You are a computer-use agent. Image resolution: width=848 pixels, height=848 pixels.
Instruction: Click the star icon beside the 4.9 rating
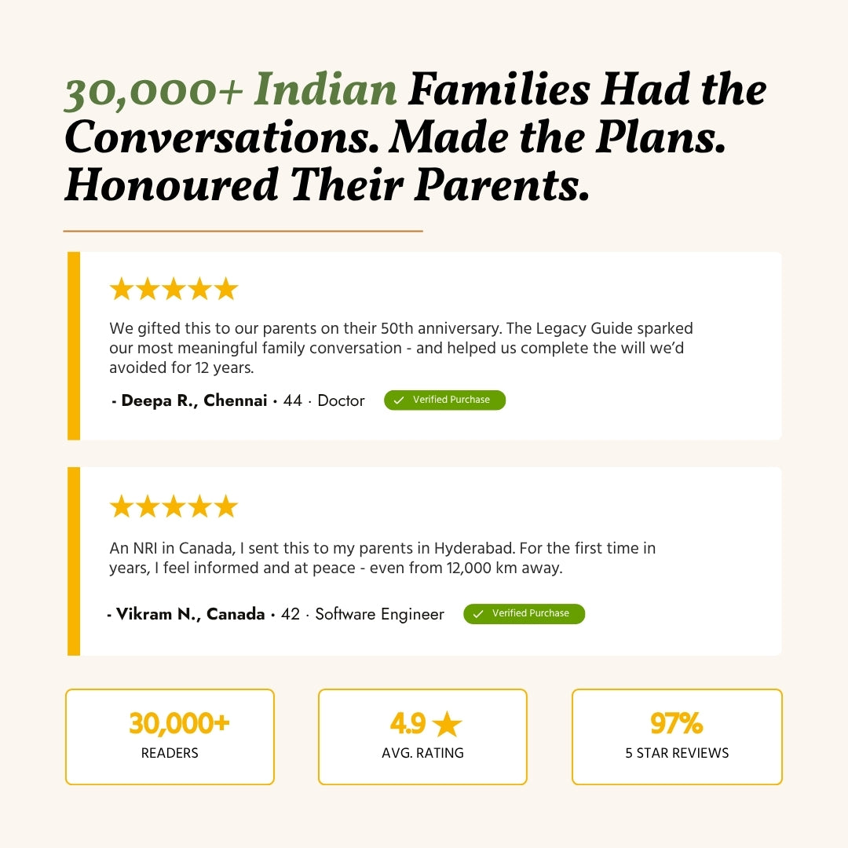447,724
